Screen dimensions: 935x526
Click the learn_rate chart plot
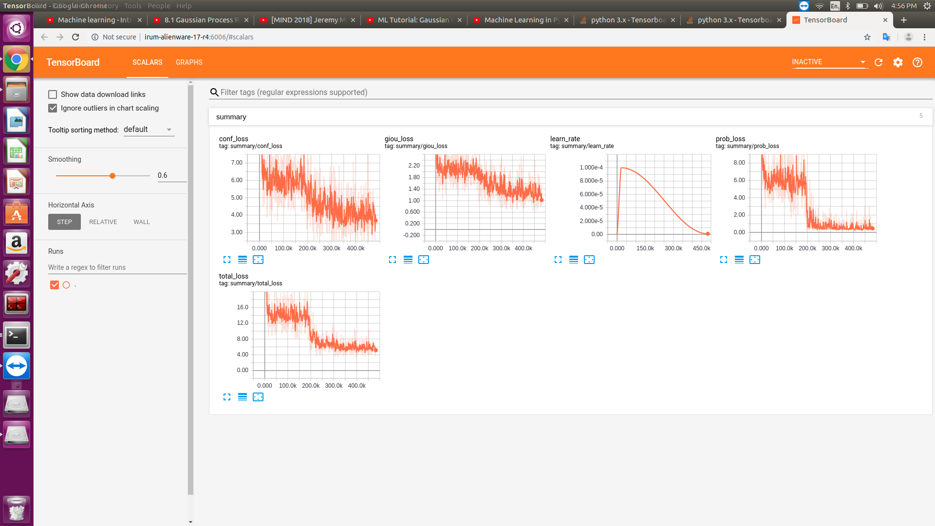[658, 198]
